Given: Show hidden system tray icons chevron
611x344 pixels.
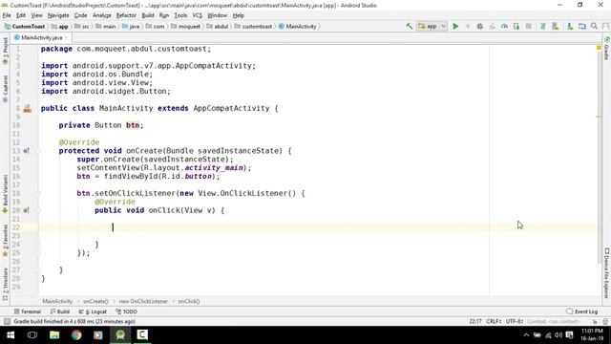Looking at the screenshot, I should (526, 335).
